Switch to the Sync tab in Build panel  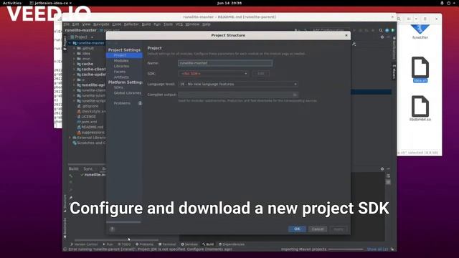[x=88, y=169]
